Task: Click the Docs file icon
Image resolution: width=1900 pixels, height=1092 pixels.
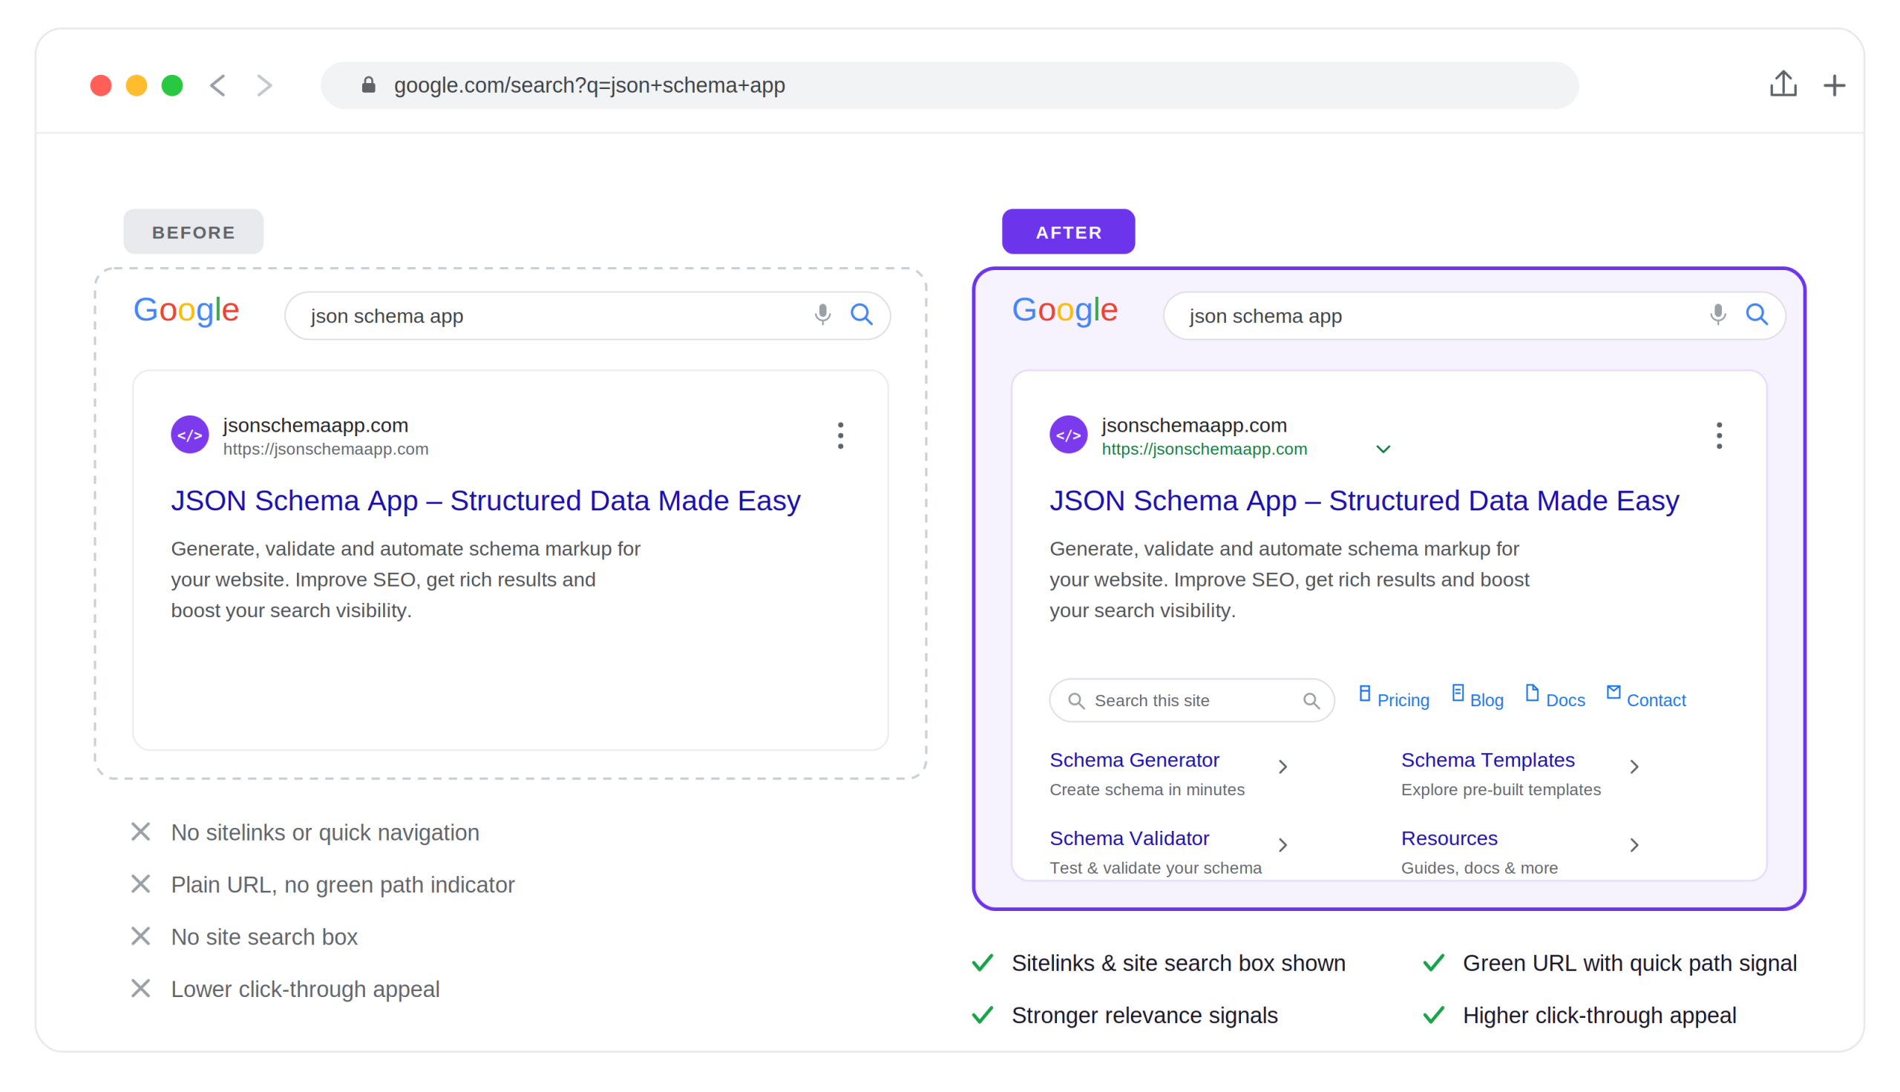Action: 1532,693
